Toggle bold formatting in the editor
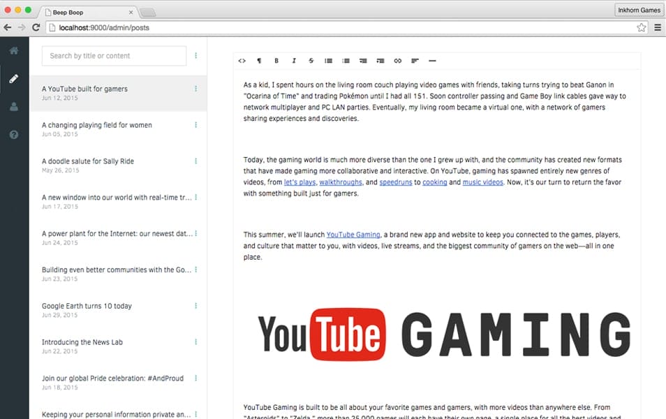The width and height of the screenshot is (666, 419). tap(276, 61)
